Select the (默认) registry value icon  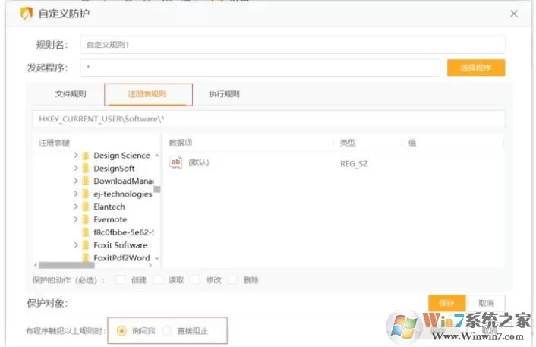pyautogui.click(x=175, y=162)
